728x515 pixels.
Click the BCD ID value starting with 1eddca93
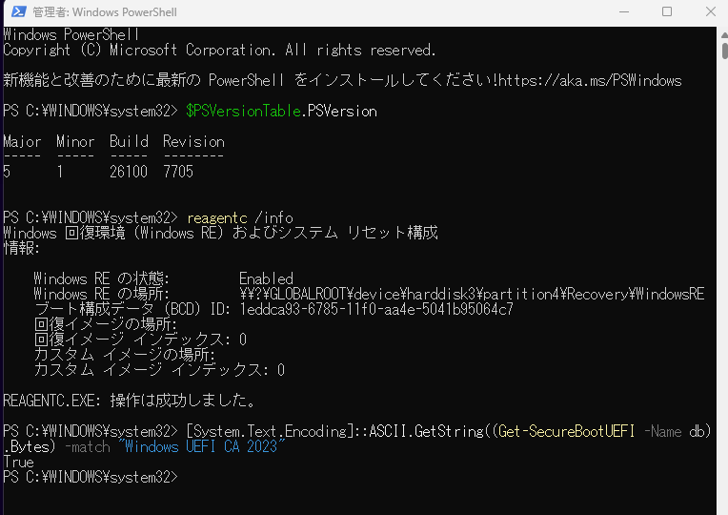[x=376, y=309]
